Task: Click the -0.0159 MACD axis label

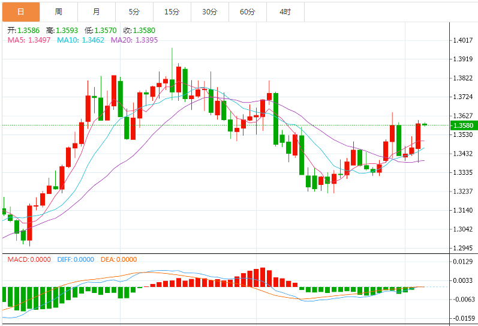Action: (x=463, y=318)
